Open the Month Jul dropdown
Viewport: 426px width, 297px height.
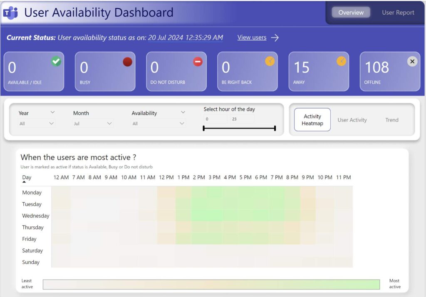(x=93, y=124)
